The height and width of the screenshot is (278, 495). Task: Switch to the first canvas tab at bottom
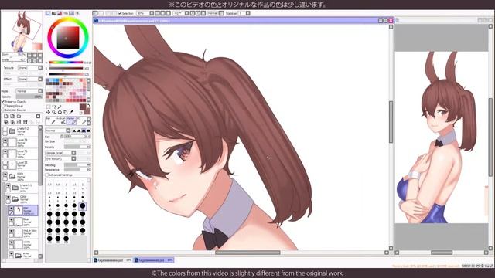click(x=113, y=260)
